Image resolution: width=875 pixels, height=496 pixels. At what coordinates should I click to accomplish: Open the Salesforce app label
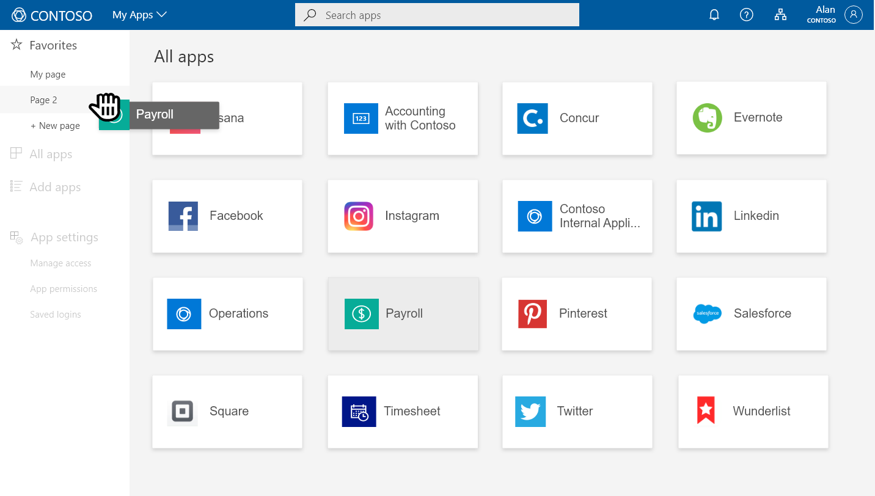762,313
